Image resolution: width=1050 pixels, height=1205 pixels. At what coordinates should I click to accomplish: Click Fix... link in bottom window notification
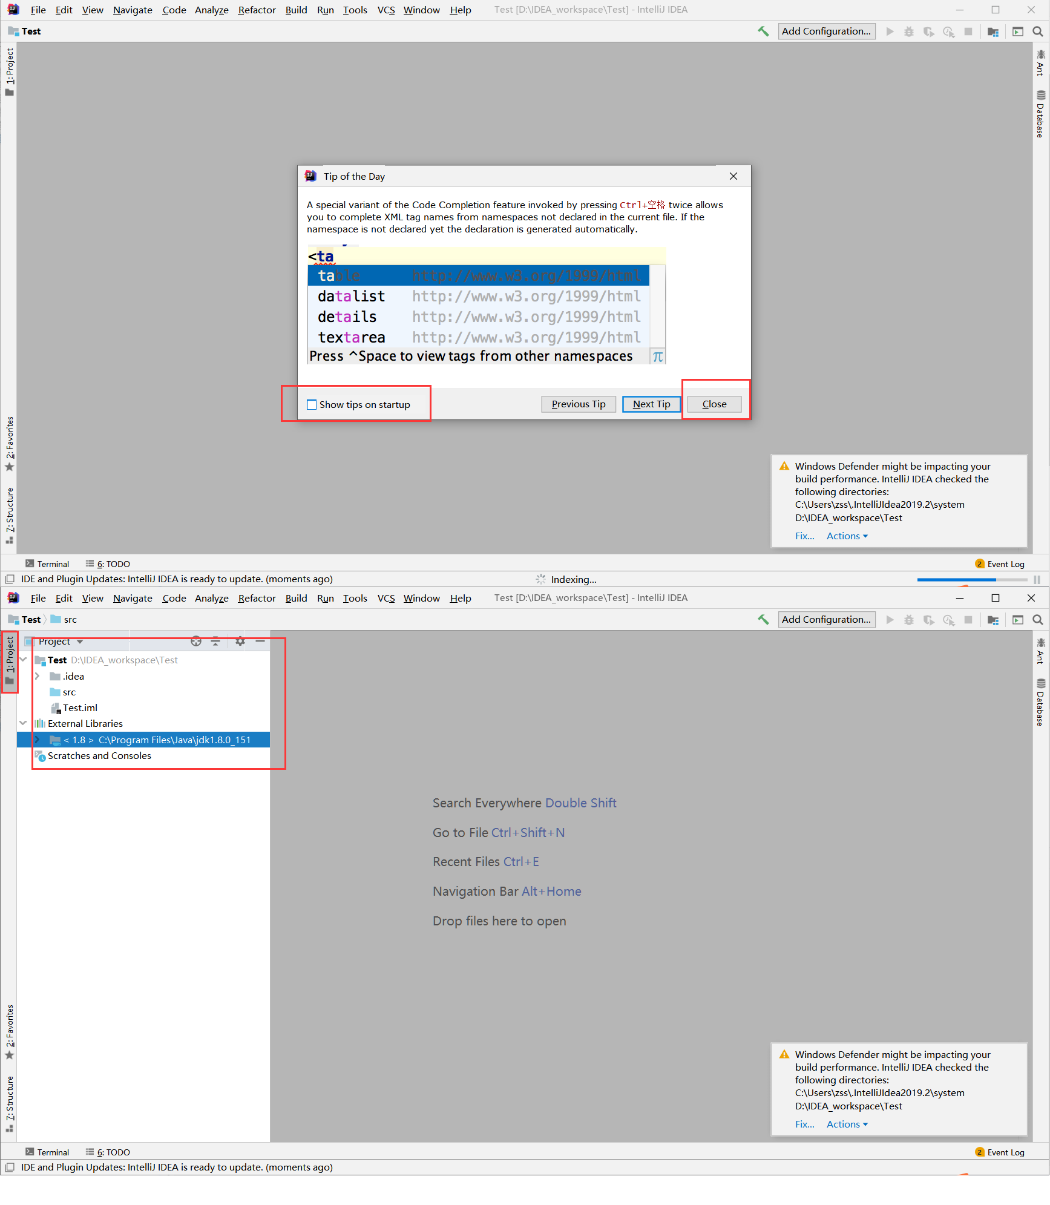coord(804,1125)
